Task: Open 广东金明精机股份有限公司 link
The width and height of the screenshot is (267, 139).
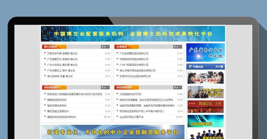Action: pyautogui.click(x=134, y=53)
